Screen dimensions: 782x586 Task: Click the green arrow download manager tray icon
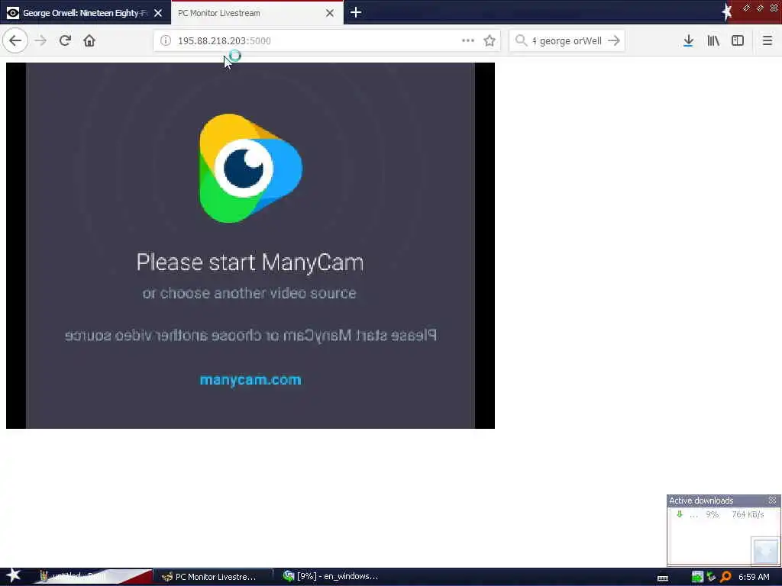coord(697,577)
